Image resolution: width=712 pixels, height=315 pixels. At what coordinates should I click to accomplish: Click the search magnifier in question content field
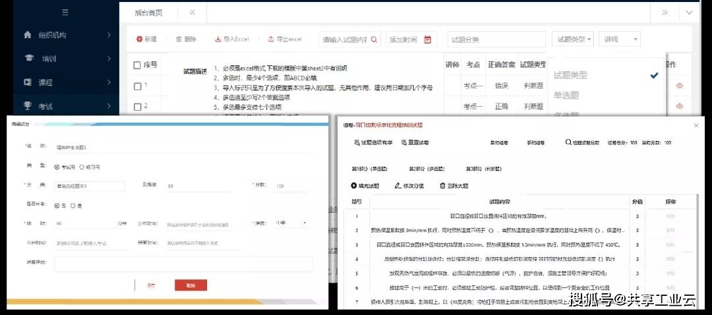point(374,40)
